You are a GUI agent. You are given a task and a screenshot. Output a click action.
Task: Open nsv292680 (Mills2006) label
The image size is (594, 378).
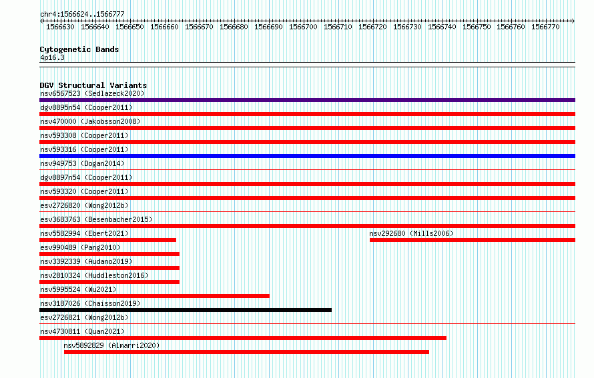pos(411,233)
